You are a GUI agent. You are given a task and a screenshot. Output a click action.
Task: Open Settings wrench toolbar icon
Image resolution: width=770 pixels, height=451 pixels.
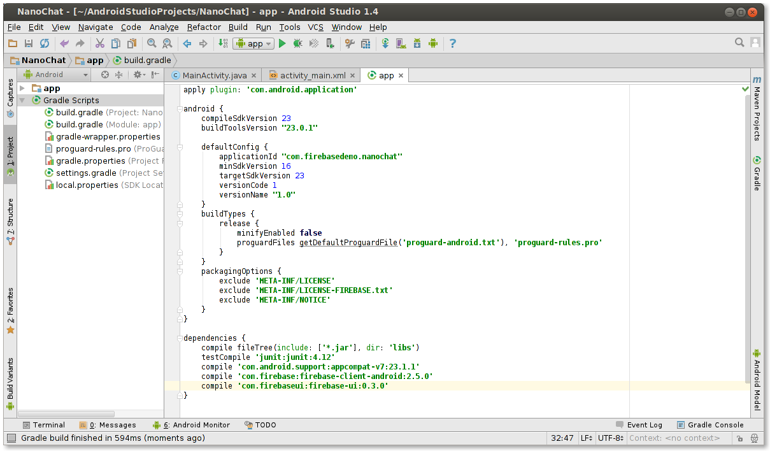[x=350, y=43]
